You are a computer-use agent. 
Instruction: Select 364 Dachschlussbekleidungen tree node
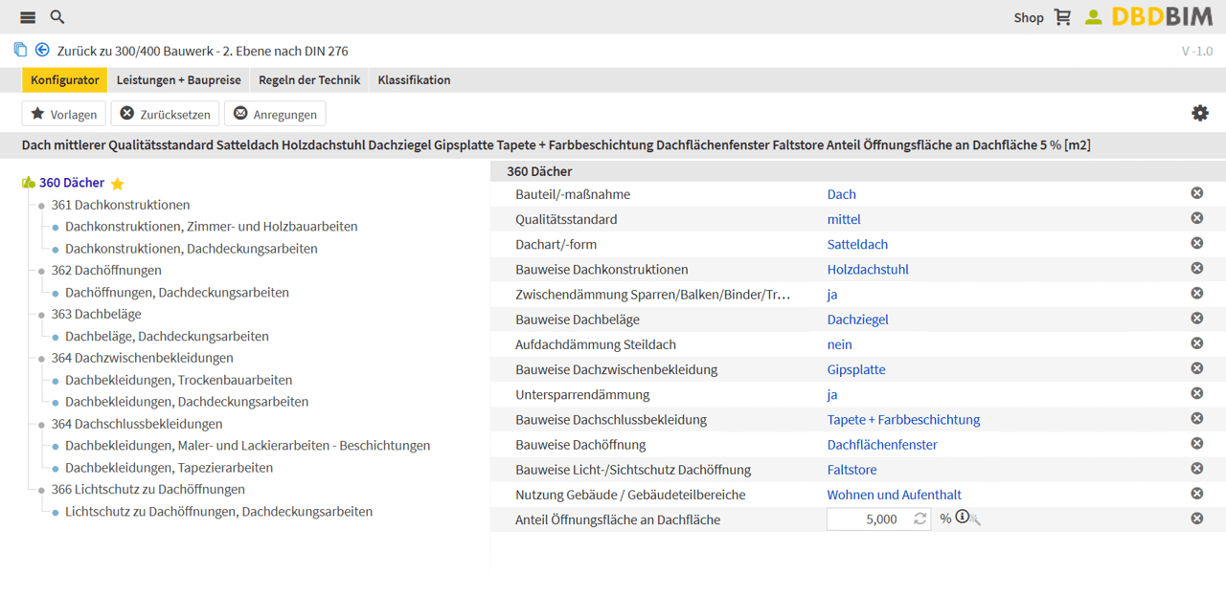point(137,424)
